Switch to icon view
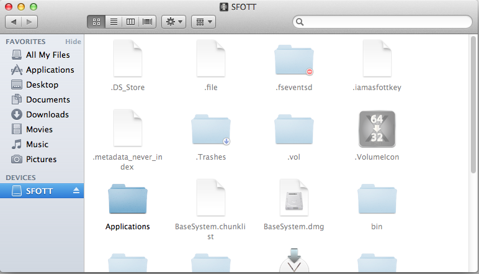The width and height of the screenshot is (479, 274). 96,22
